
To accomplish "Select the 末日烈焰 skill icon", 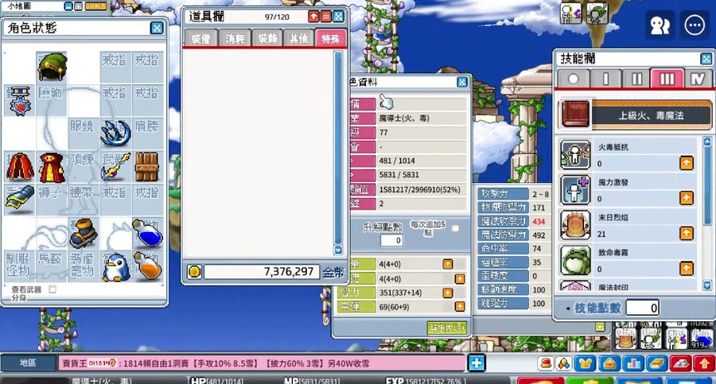I will click(x=575, y=225).
